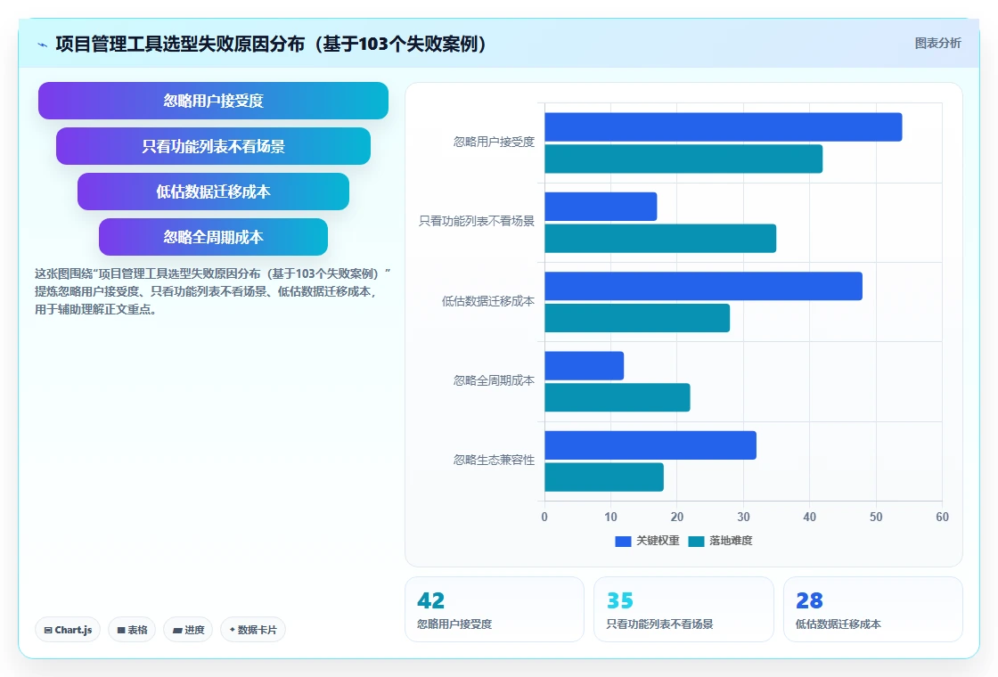Click the x-axis tick label 0
The width and height of the screenshot is (998, 677).
(x=544, y=518)
